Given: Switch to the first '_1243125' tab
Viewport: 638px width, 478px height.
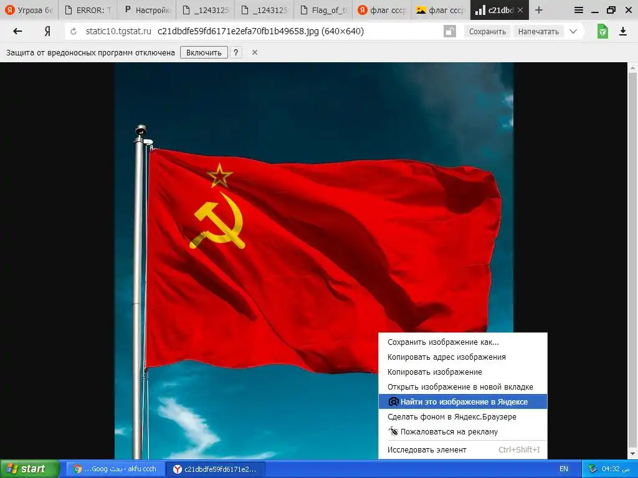Looking at the screenshot, I should tap(206, 10).
